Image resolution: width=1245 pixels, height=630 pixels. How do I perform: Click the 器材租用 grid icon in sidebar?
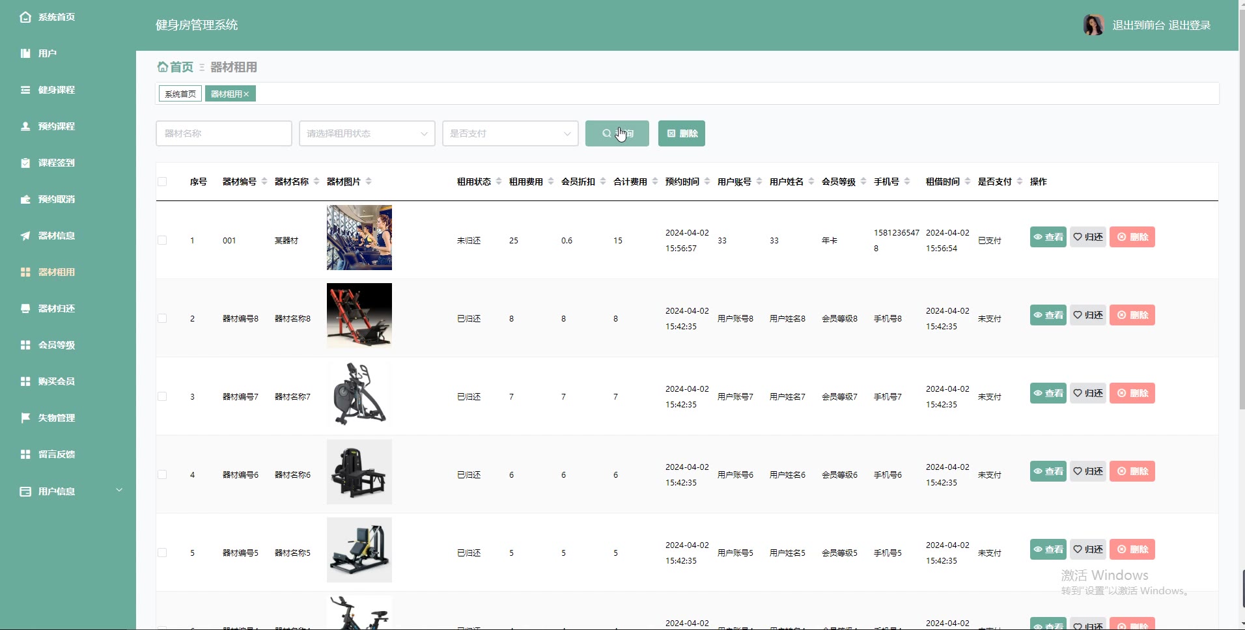(25, 272)
